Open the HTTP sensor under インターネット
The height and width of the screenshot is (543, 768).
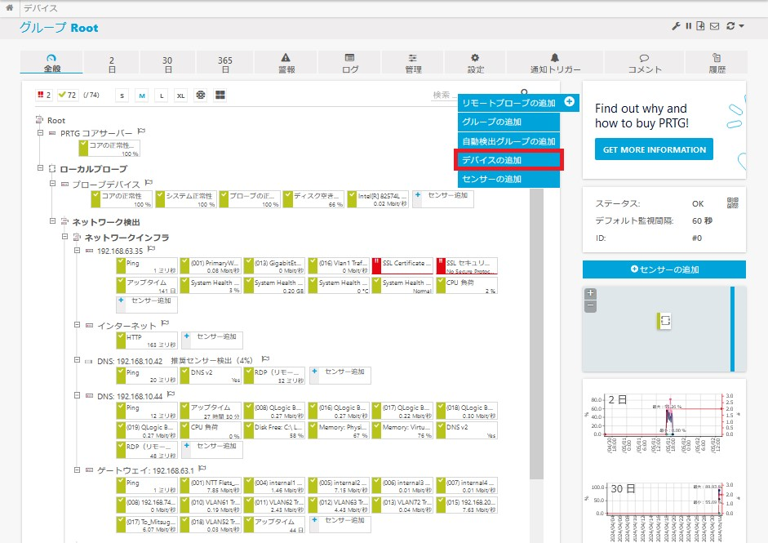pos(147,340)
